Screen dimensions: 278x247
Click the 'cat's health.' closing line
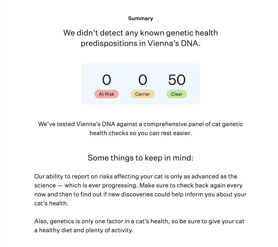pyautogui.click(x=51, y=203)
